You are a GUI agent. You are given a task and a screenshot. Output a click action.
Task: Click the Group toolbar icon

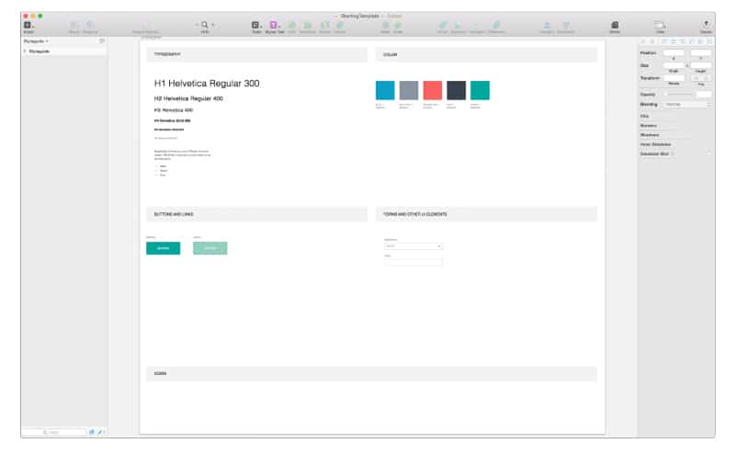click(x=74, y=26)
